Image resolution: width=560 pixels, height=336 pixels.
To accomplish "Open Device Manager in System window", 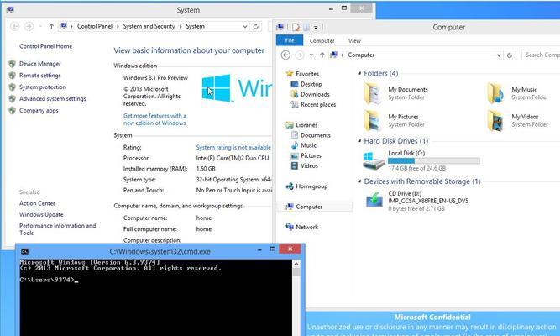I will click(x=40, y=64).
